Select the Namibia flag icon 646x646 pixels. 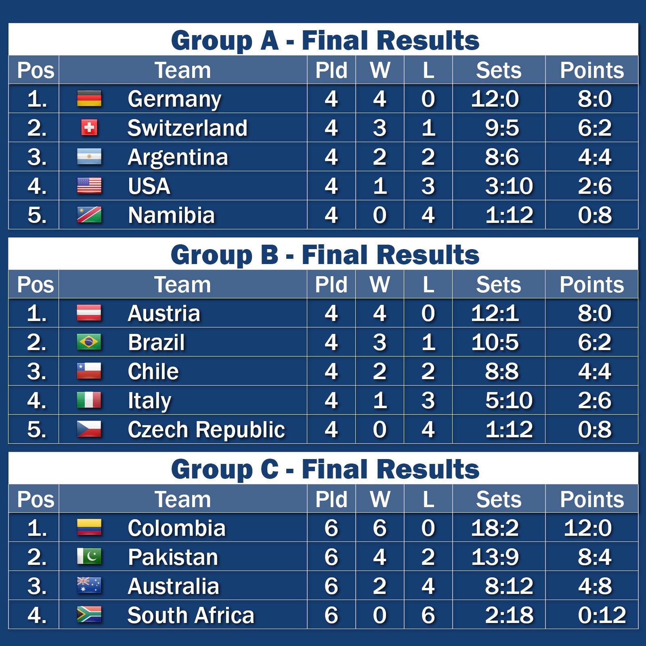pyautogui.click(x=89, y=215)
